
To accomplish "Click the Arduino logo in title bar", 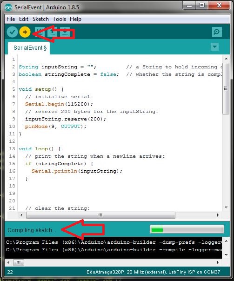I will [x=8, y=7].
